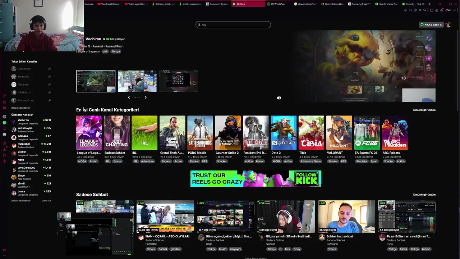Open Grand Theft Auto category card

coord(172,133)
